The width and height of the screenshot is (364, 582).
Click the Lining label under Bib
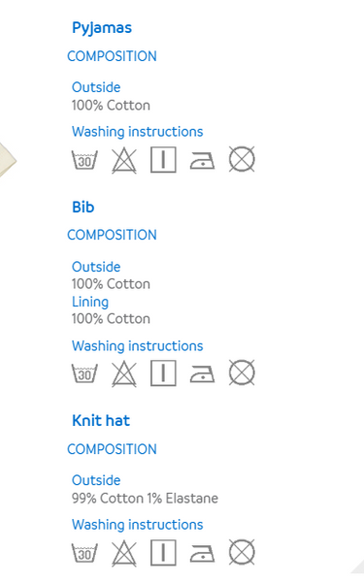[x=90, y=302]
